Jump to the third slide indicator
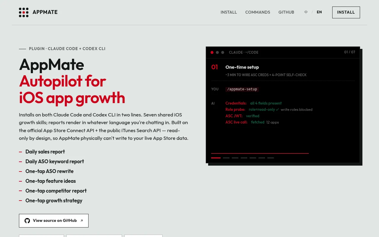379x237 pixels. coord(235,158)
